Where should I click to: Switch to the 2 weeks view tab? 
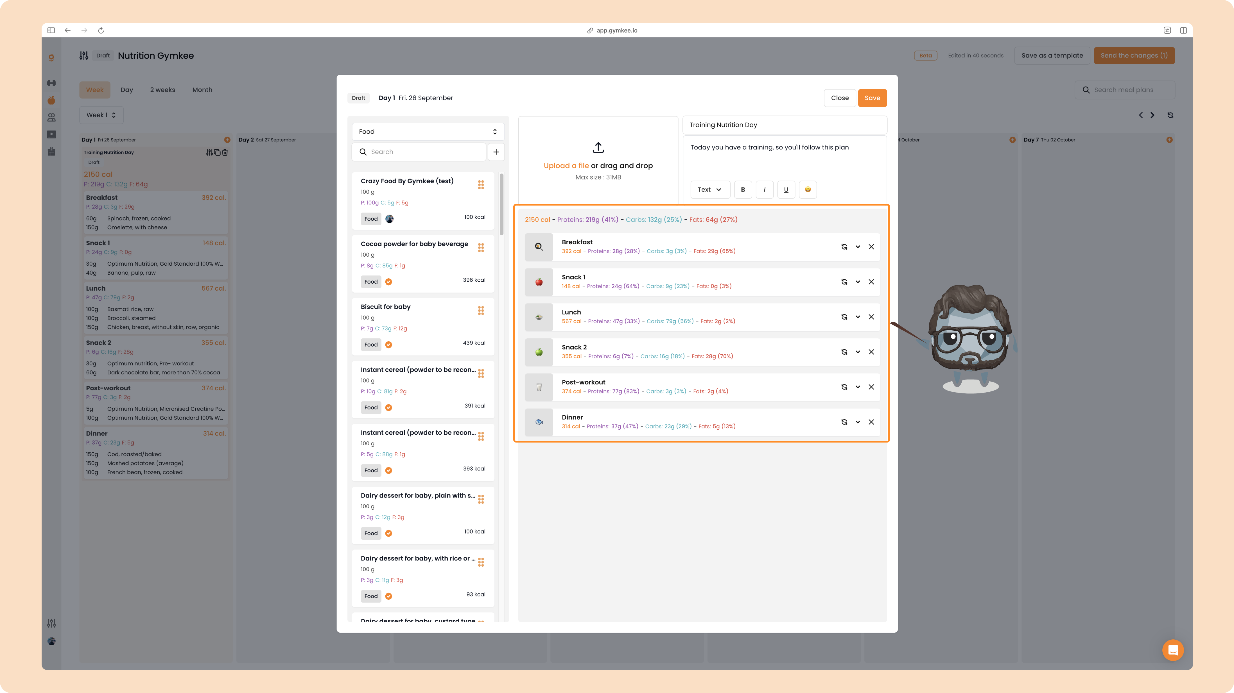pyautogui.click(x=163, y=90)
